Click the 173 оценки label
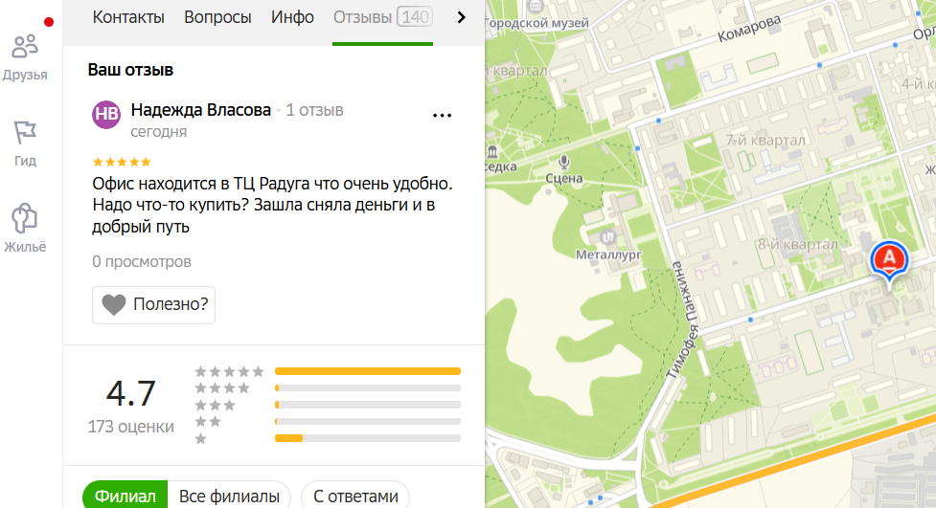The image size is (936, 508). pos(130,427)
